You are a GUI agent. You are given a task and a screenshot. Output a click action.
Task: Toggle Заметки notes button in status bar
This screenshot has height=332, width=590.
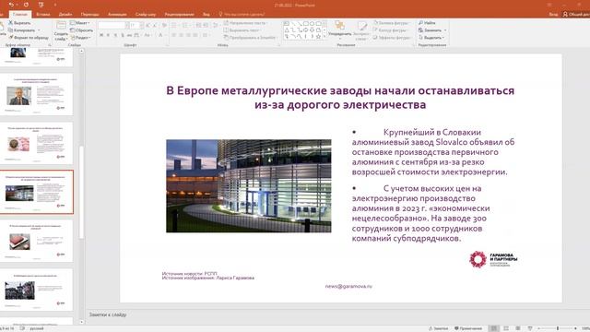[x=439, y=328]
